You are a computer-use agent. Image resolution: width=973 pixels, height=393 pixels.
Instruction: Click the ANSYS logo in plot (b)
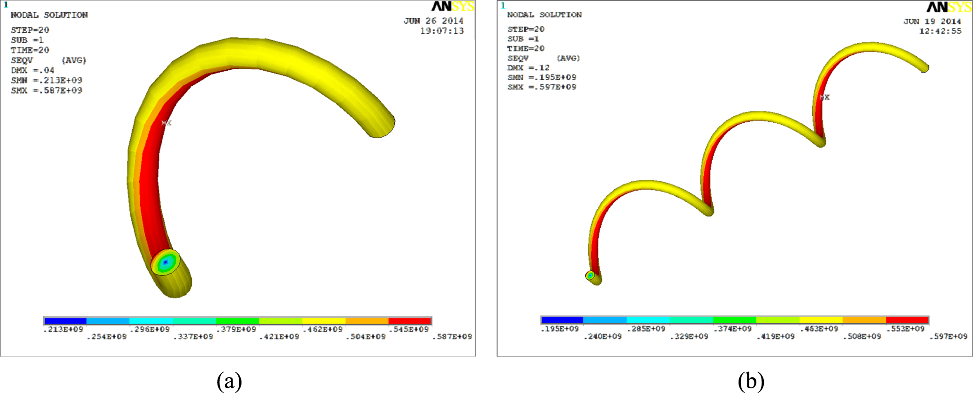point(949,7)
